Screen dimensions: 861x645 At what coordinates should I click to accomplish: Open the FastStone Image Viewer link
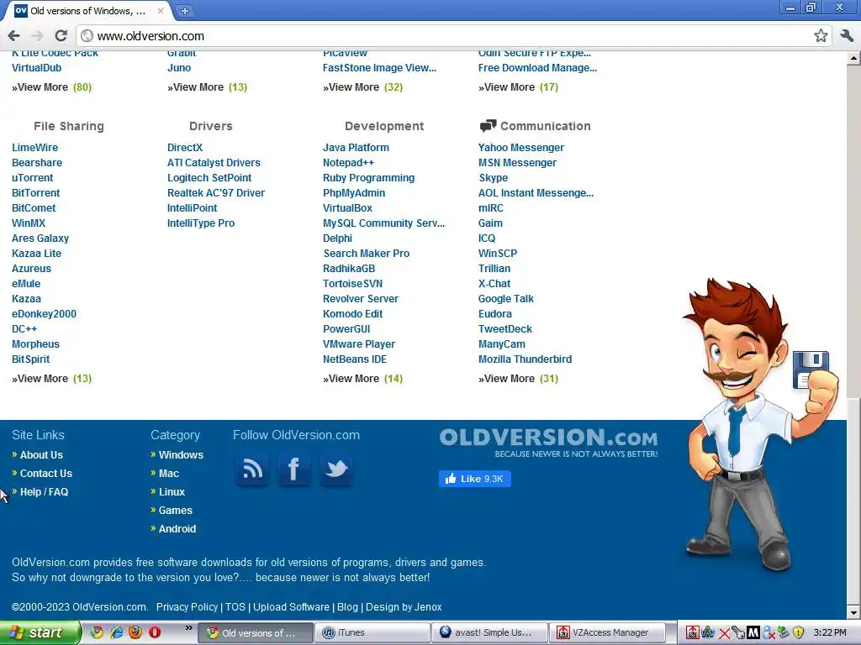[379, 68]
